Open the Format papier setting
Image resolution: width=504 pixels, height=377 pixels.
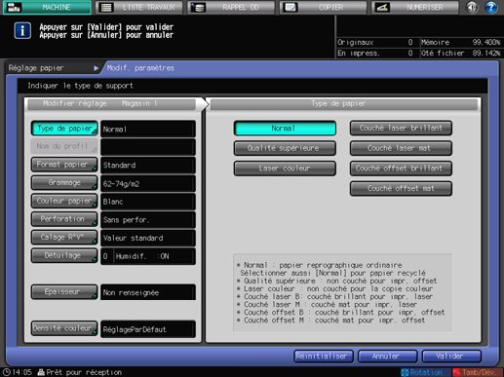(x=64, y=165)
